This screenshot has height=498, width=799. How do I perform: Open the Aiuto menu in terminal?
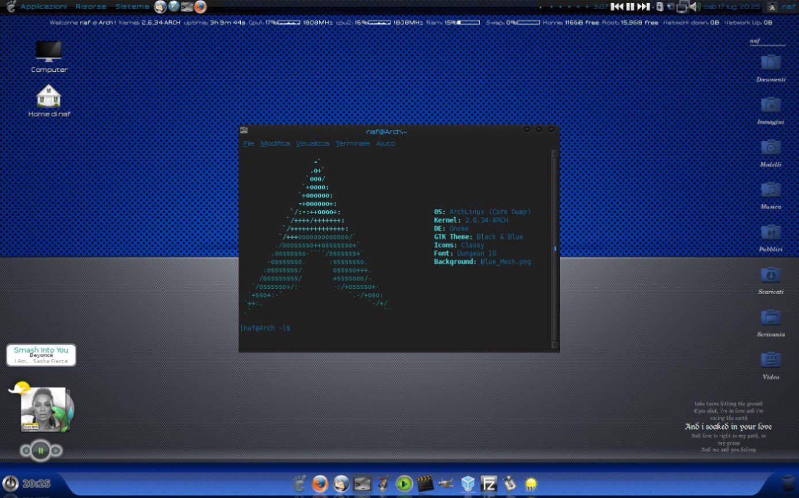click(x=386, y=144)
